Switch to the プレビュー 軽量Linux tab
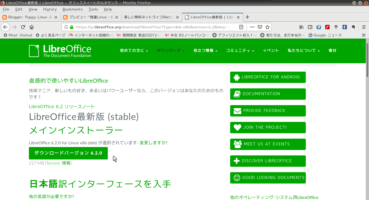 91,17
